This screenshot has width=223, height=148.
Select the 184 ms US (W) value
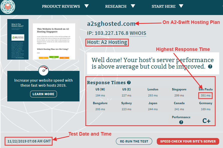(x=100, y=95)
